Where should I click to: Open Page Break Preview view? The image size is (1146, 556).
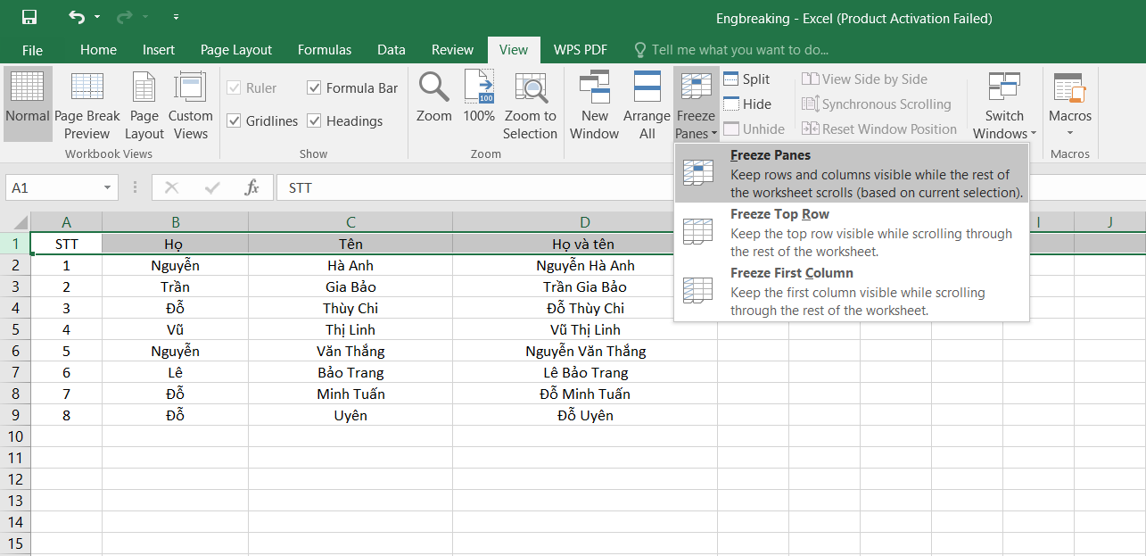(x=87, y=105)
